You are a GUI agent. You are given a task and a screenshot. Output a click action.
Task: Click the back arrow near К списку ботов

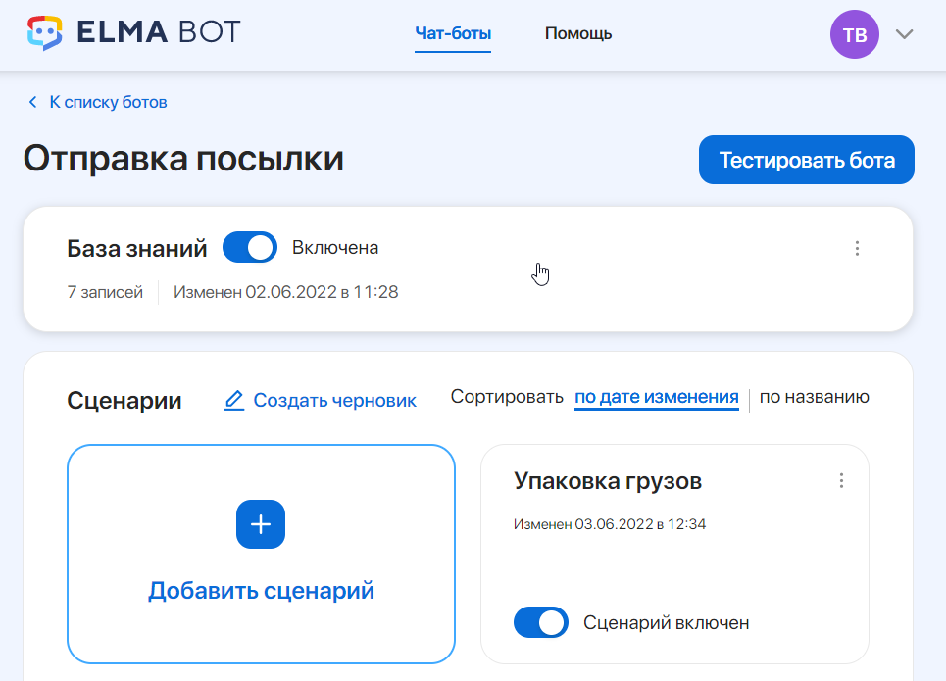click(31, 101)
